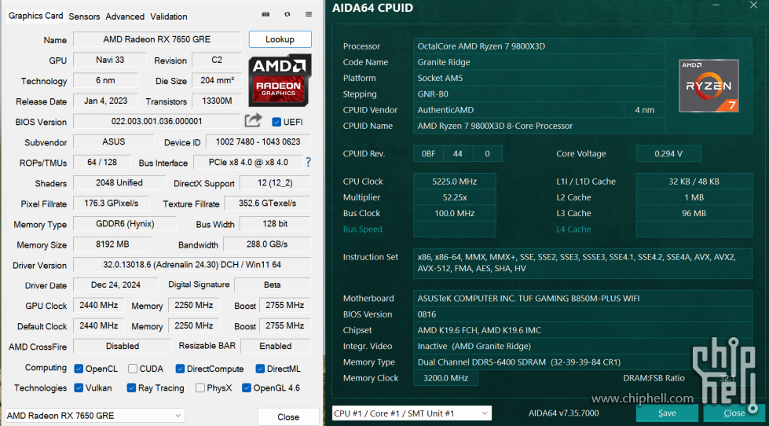This screenshot has width=769, height=426.
Task: Click the Bus Clock 100.0 MHz value
Action: (x=455, y=213)
